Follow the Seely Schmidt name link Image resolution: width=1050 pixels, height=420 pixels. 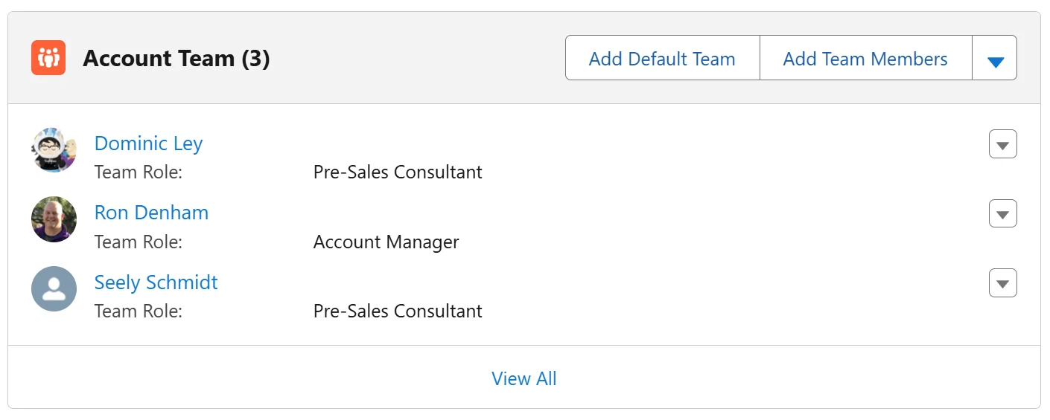tap(156, 282)
